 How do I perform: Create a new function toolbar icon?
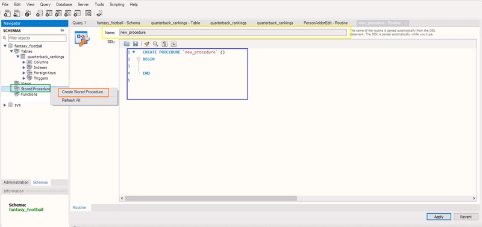78,13
